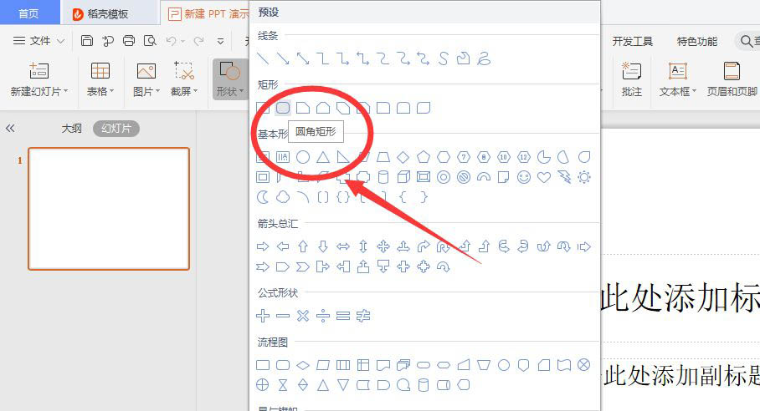760x411 pixels.
Task: Select the smiley face shape
Action: [523, 177]
